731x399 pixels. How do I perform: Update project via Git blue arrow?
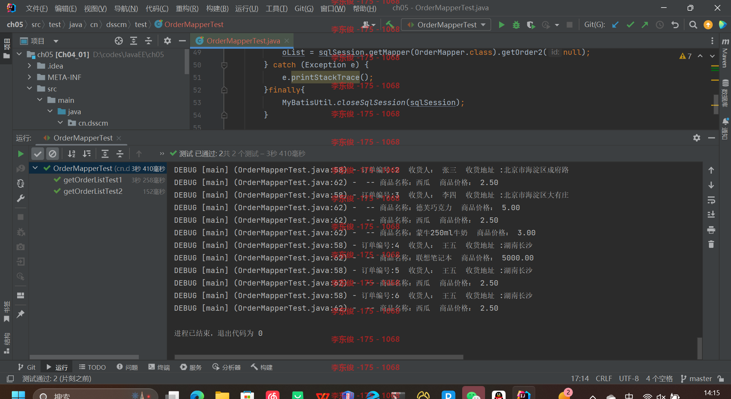tap(615, 25)
